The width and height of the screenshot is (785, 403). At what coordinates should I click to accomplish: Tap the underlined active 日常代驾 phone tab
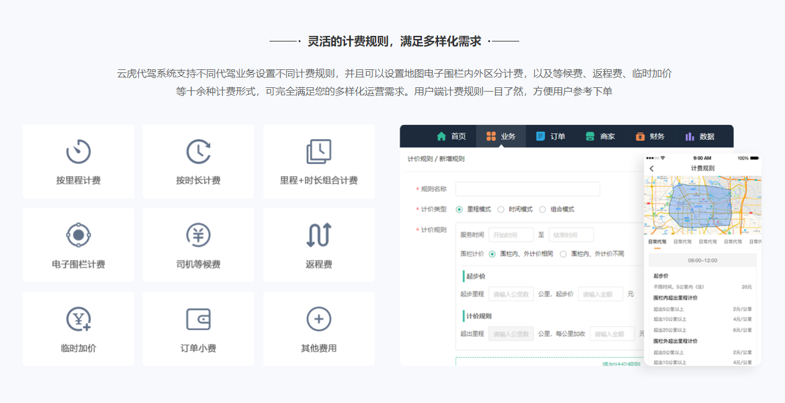pyautogui.click(x=657, y=242)
